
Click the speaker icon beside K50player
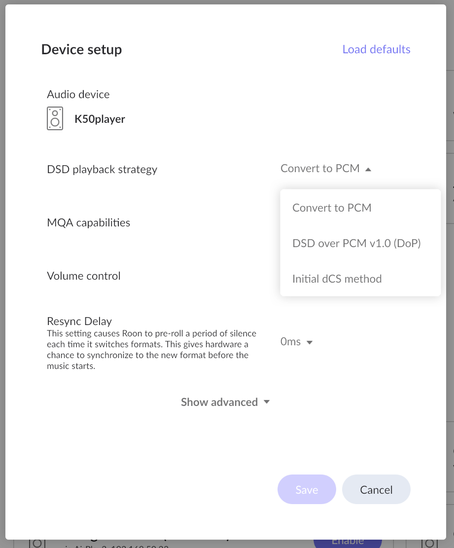tap(55, 118)
